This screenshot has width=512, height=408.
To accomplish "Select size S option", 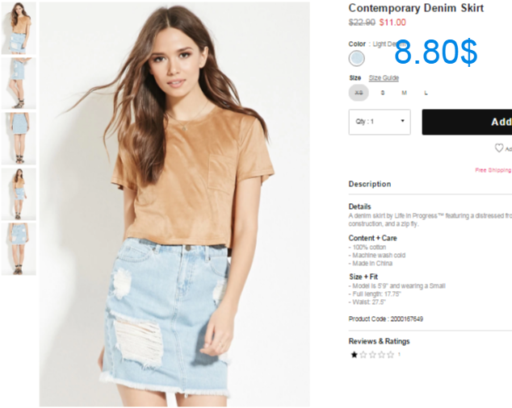I will pos(382,93).
